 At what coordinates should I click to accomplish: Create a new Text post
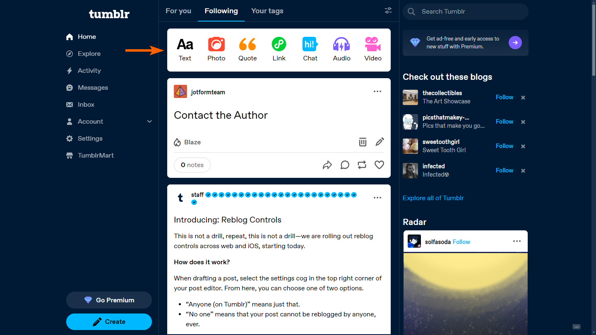tap(185, 50)
